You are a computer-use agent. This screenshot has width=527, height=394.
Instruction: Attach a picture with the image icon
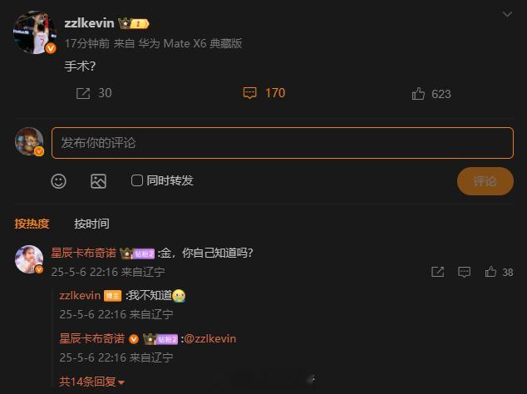98,181
